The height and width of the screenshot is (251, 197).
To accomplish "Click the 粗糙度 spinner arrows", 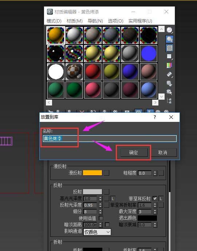I will pyautogui.click(x=155, y=173).
